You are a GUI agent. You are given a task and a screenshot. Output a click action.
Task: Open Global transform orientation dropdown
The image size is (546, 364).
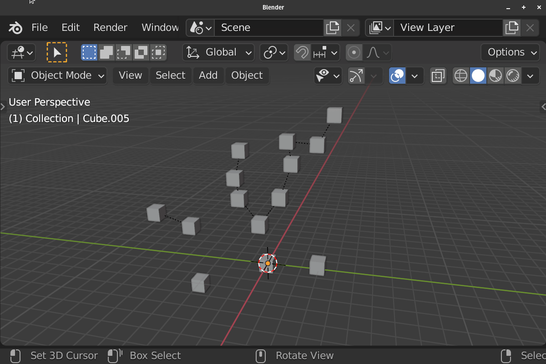218,52
